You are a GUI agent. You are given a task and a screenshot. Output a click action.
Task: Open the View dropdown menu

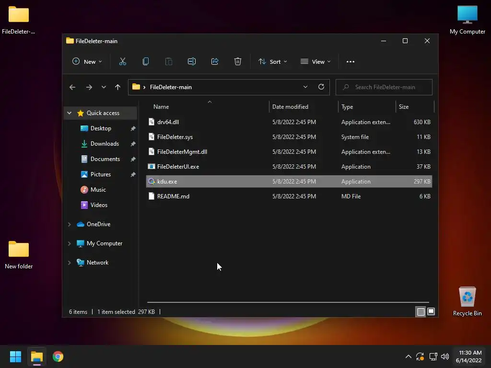316,62
